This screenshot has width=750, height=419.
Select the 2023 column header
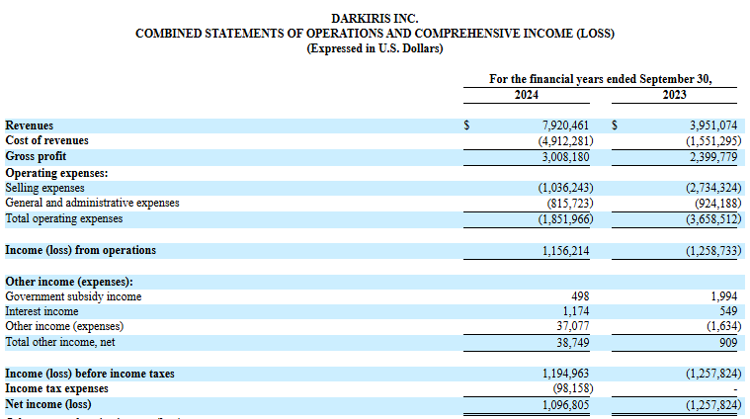click(x=674, y=95)
